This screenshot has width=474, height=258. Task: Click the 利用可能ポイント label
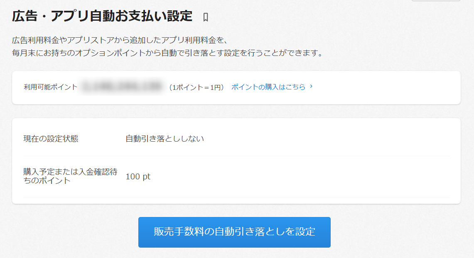pyautogui.click(x=51, y=87)
